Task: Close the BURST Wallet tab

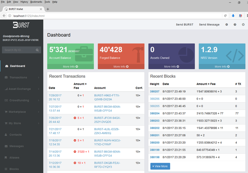Action: tap(41, 9)
